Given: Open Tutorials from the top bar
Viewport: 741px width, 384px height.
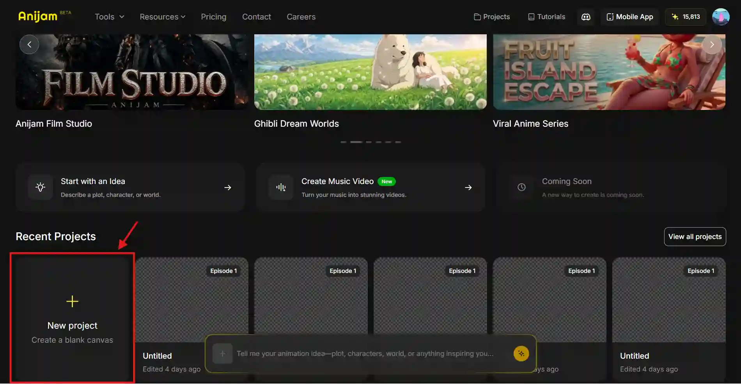Looking at the screenshot, I should point(546,17).
